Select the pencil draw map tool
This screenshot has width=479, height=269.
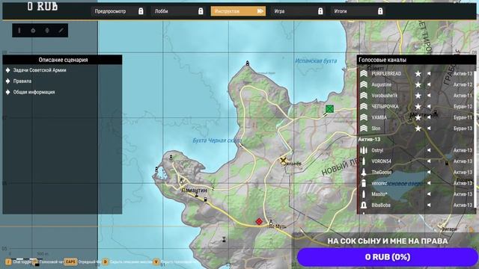(61, 31)
